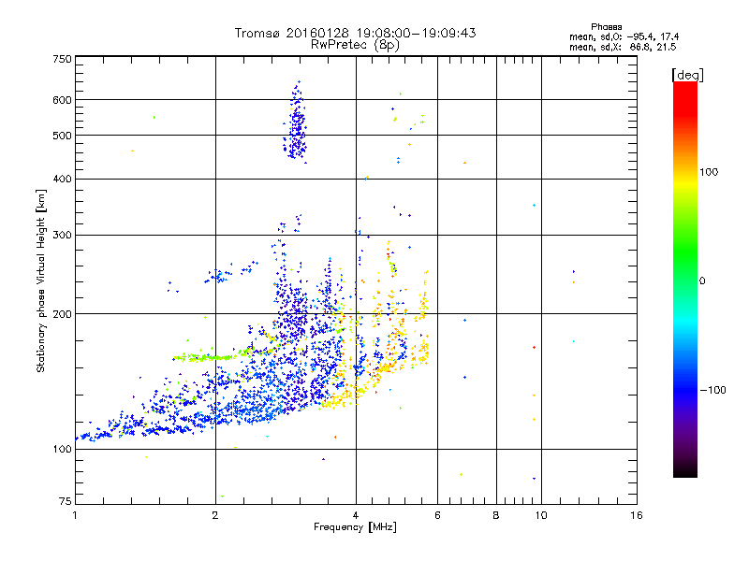Screen dimensions: 749x561
Task: Click 'mean, sd,X: 86.8, 21.5' statistics line
Action: pos(623,47)
